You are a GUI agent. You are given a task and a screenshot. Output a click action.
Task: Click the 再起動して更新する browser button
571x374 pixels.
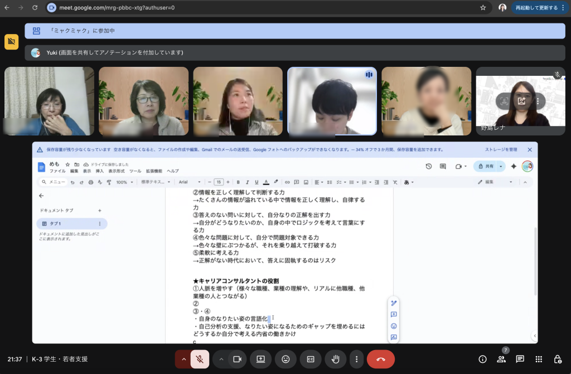(x=535, y=8)
